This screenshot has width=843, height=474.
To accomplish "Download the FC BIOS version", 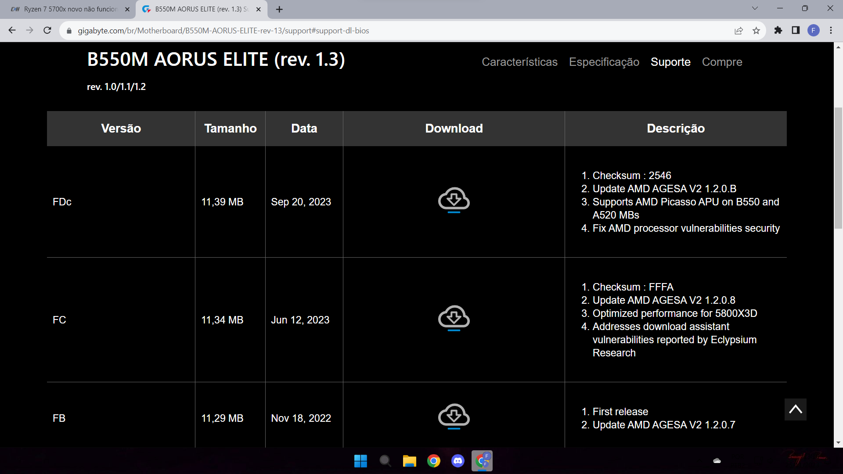I will 454,318.
